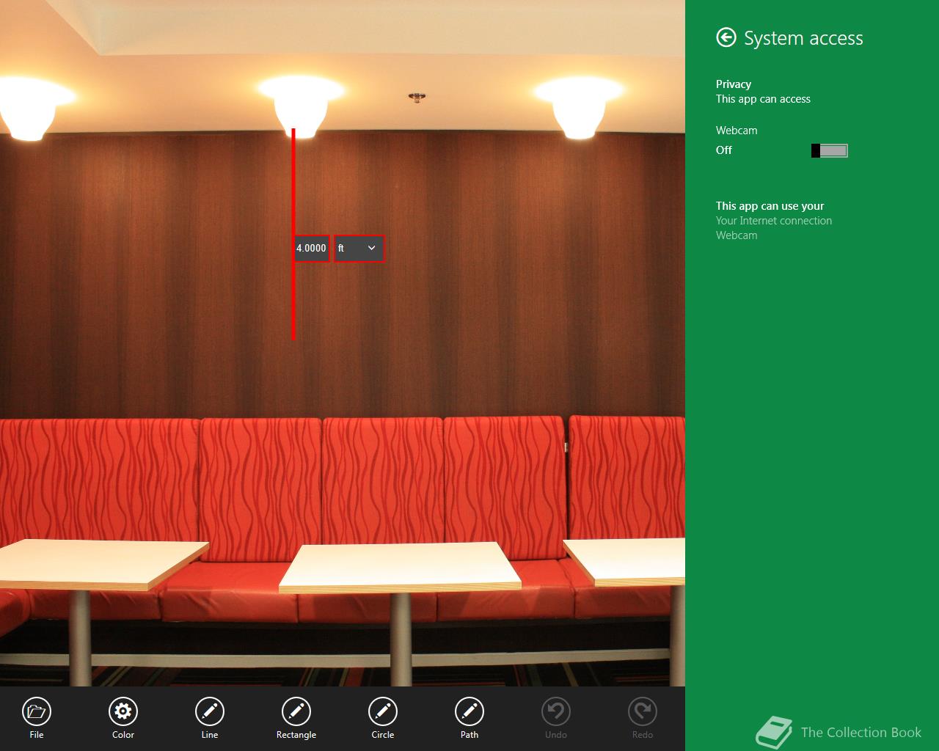Click 'This app can access' text
Image resolution: width=939 pixels, height=751 pixels.
click(x=763, y=99)
